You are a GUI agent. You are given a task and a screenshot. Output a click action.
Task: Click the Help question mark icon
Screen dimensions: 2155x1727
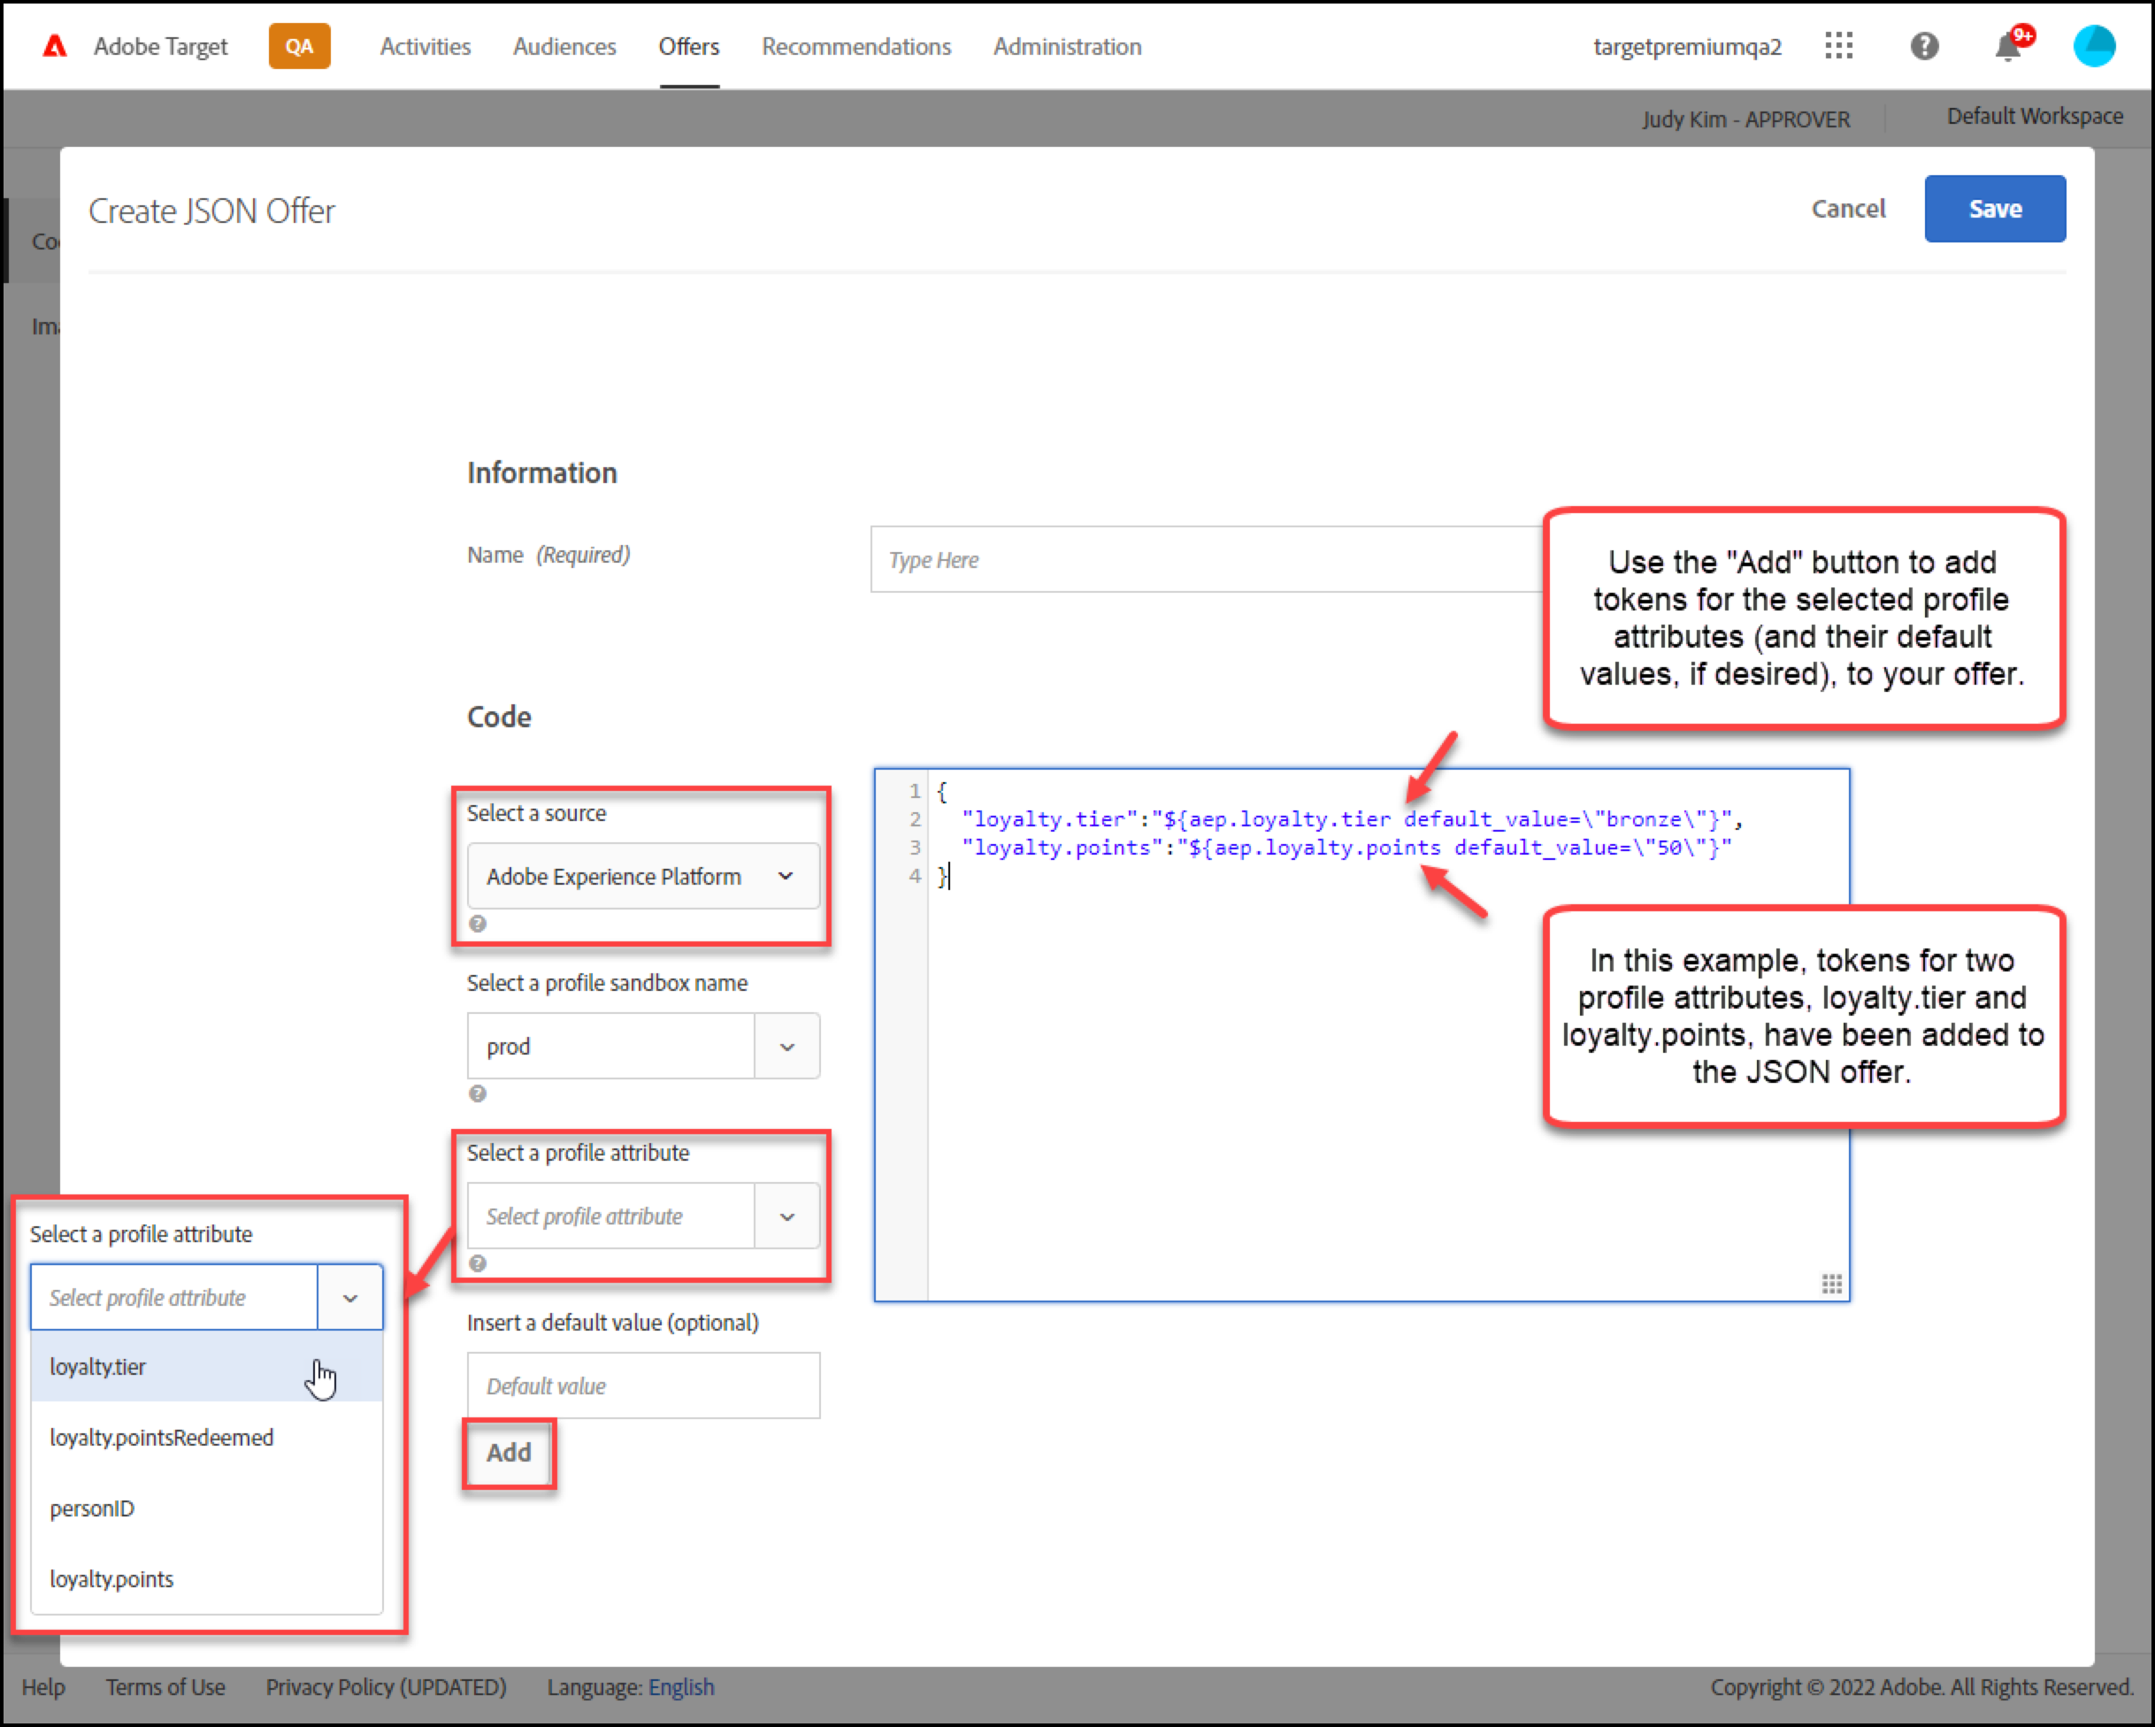pos(1925,46)
